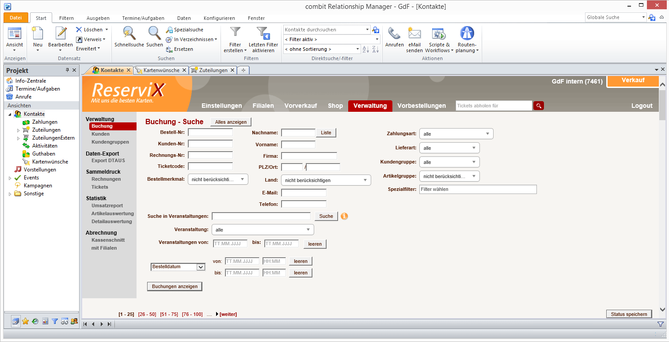The image size is (669, 342).
Task: Expand the Zuteilungen tree node
Action: click(18, 130)
